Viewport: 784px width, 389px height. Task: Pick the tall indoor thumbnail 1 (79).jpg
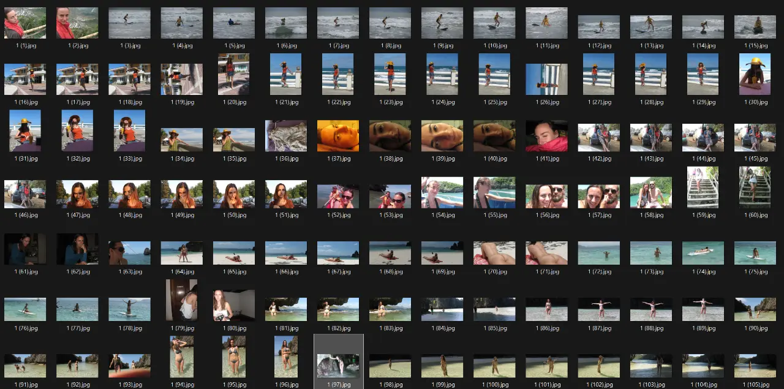pos(181,300)
